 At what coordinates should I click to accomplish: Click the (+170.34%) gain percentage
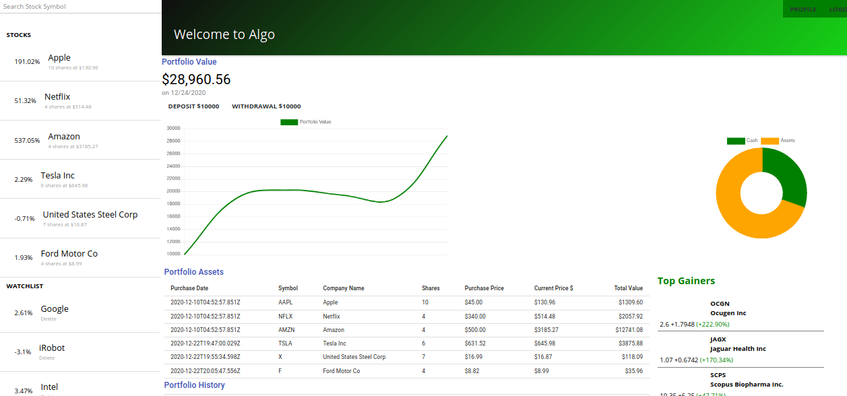click(716, 360)
